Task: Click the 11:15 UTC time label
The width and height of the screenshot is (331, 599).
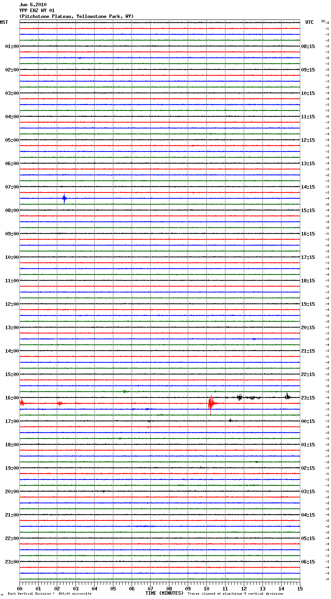Action: (308, 117)
